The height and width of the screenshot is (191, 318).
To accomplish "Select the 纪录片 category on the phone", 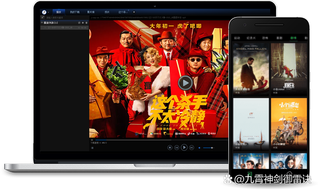I will (251, 38).
